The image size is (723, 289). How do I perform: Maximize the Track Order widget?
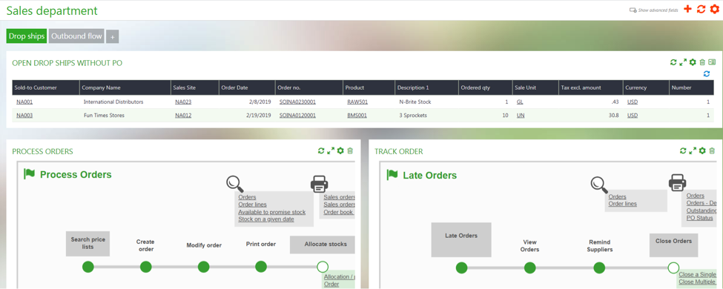coord(693,150)
